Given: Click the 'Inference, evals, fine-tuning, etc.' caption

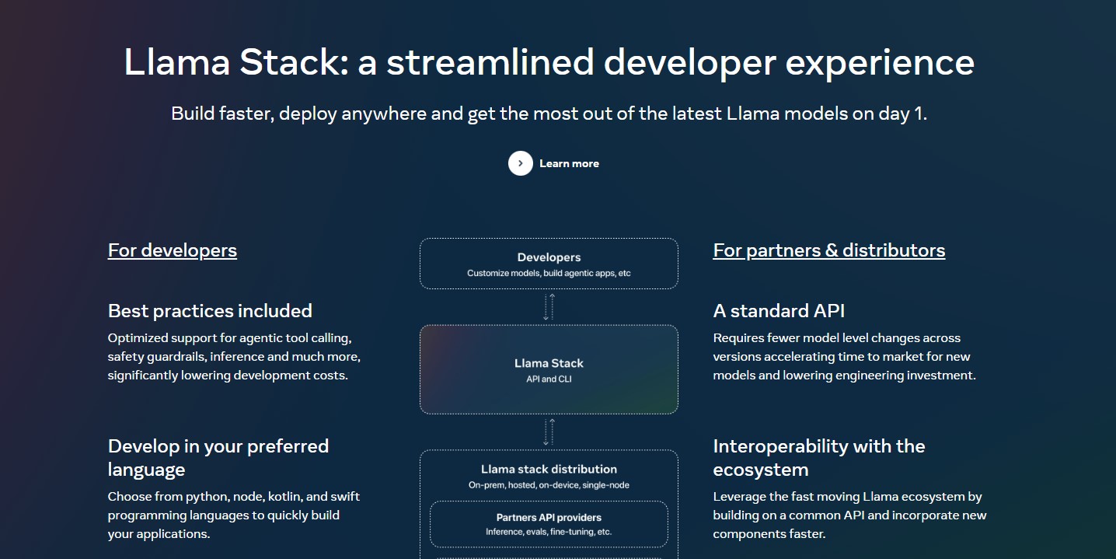Looking at the screenshot, I should (549, 532).
